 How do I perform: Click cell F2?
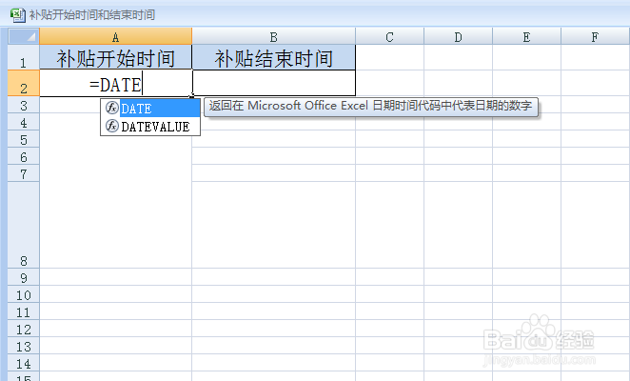596,83
